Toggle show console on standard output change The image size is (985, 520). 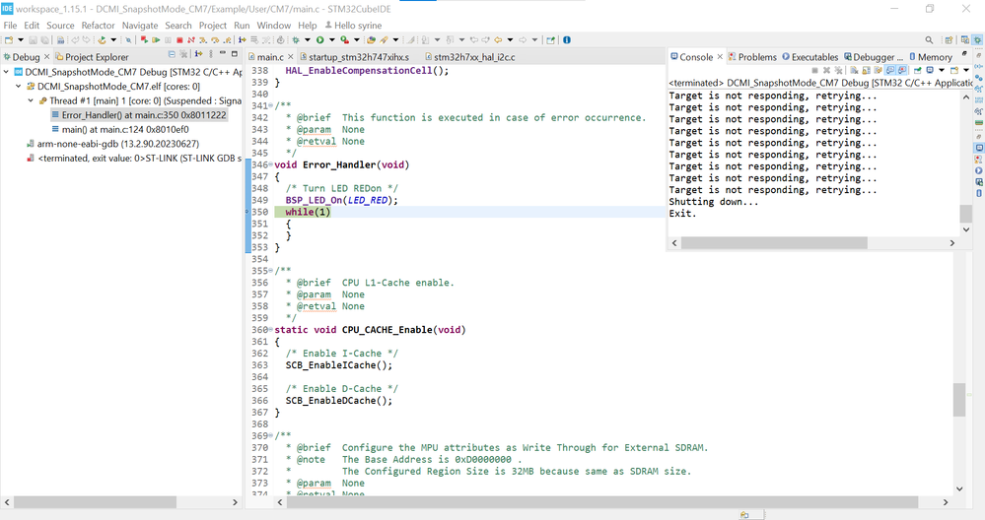(890, 71)
